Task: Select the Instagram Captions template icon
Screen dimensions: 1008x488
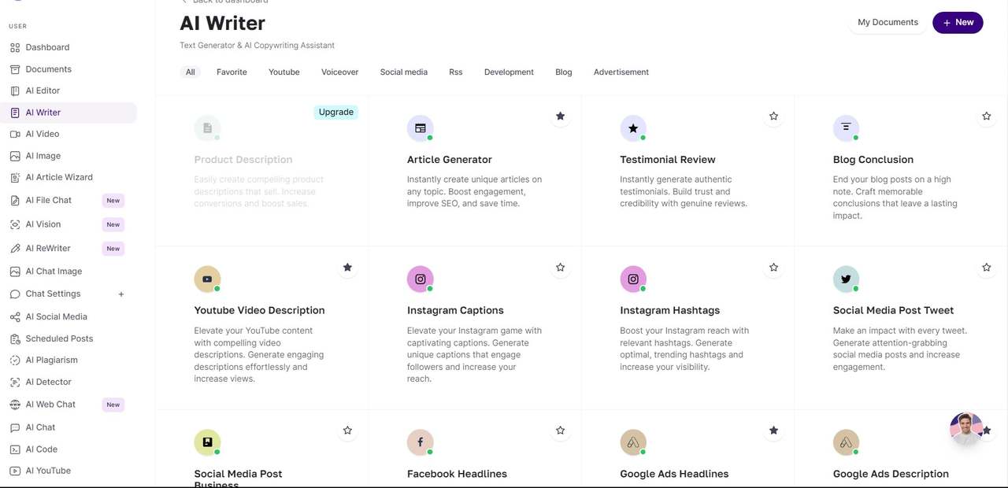Action: [421, 279]
